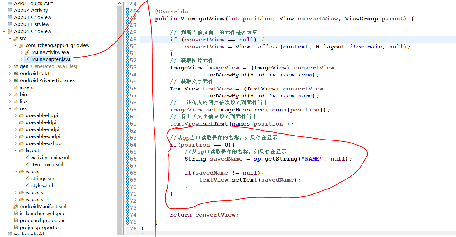Open project.properties file
The image size is (456, 237).
40,228
